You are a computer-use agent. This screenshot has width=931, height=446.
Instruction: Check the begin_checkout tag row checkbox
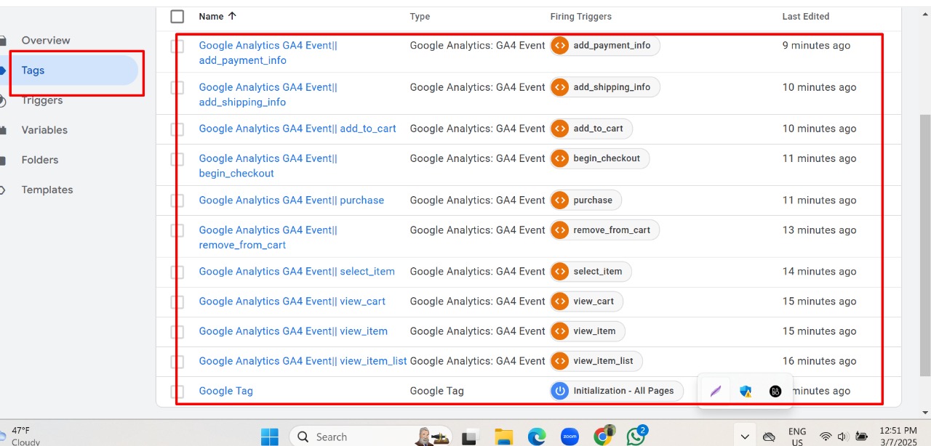point(177,159)
